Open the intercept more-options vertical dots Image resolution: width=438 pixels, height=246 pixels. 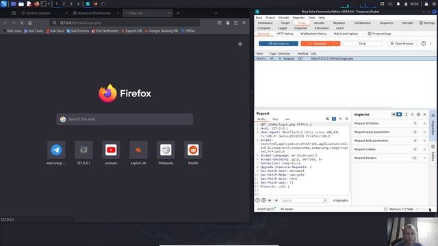click(x=430, y=44)
